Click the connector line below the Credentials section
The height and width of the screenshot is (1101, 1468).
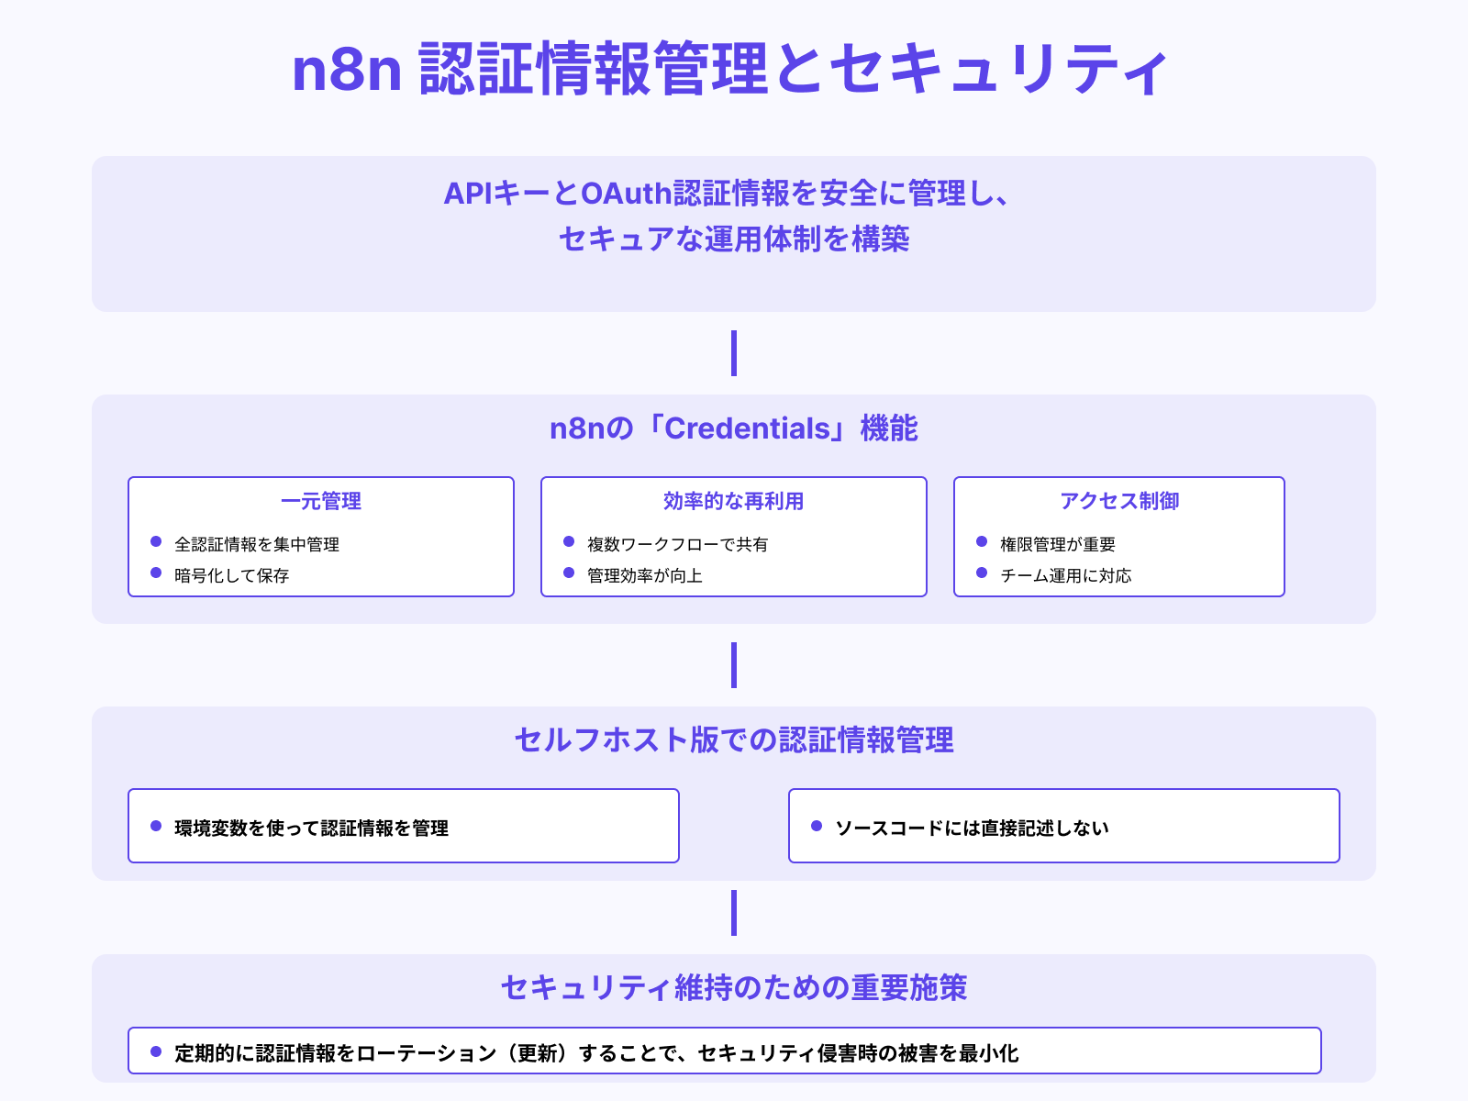(x=733, y=665)
